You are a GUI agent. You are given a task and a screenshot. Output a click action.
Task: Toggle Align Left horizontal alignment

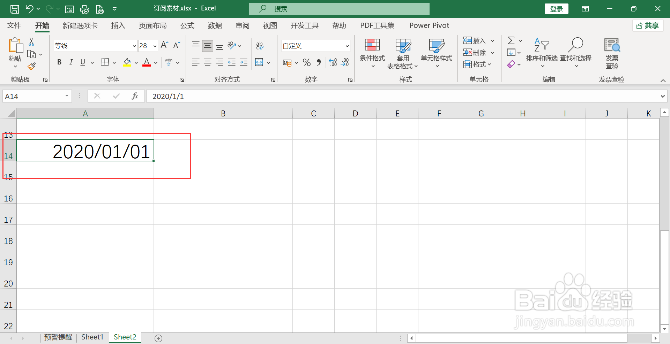click(x=196, y=62)
